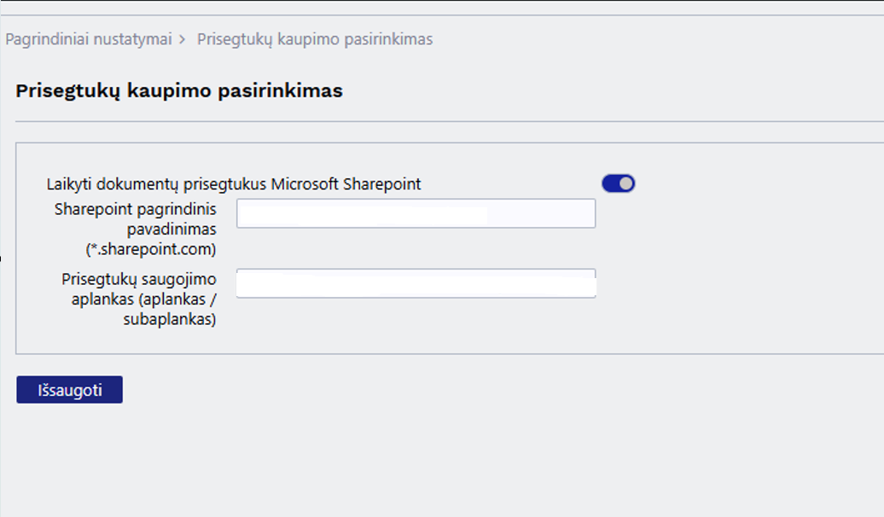Toggle the Microsoft Sharepoint attachments switch
The width and height of the screenshot is (884, 517).
[618, 183]
